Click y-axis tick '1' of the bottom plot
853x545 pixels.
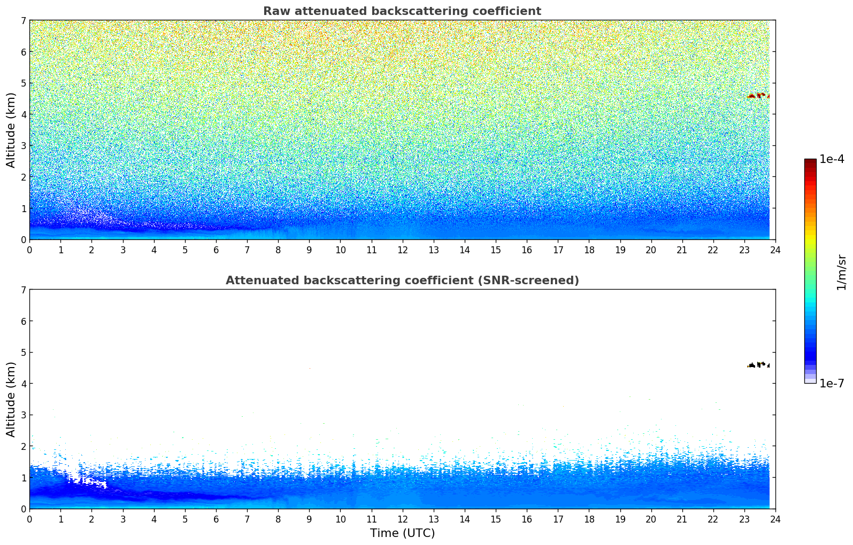23,478
